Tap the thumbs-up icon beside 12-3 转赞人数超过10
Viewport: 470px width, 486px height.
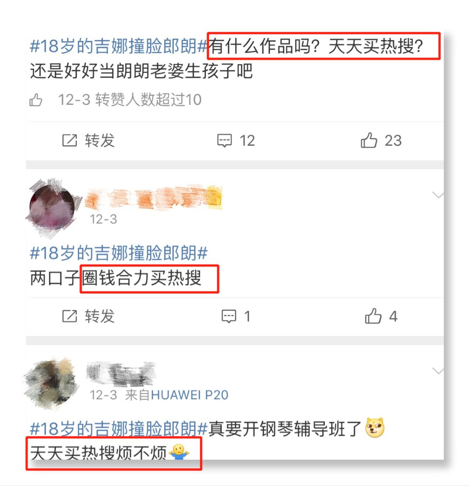pos(36,100)
